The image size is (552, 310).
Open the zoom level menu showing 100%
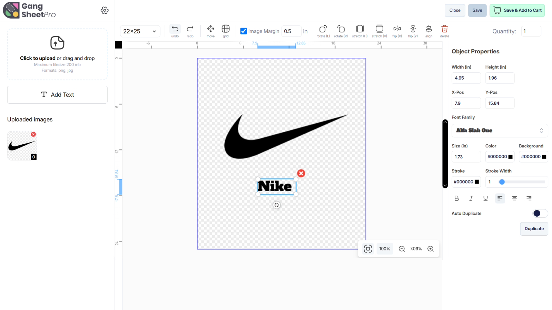click(384, 248)
